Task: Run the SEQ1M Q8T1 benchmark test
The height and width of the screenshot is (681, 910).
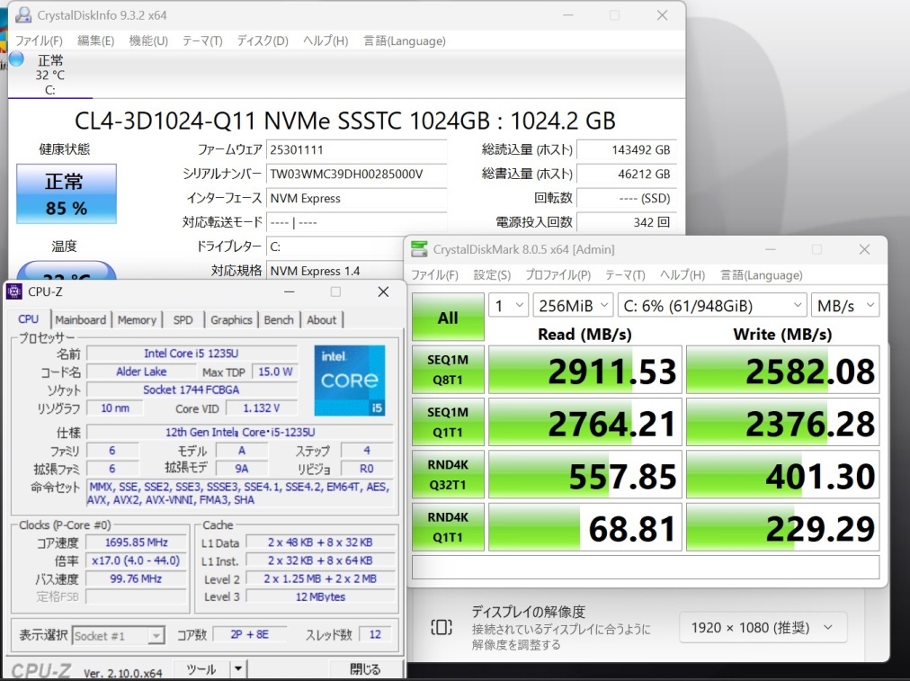Action: coord(448,370)
